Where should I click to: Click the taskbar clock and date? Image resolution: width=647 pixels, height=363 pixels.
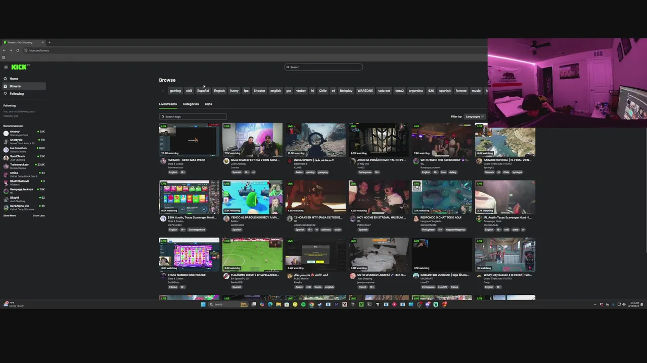click(634, 305)
